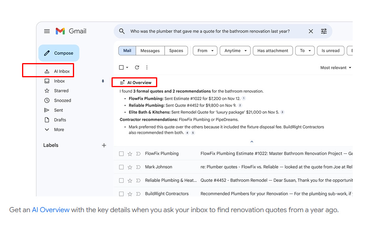385x235 pixels.
Task: Open the select-all dropdown arrow
Action: pyautogui.click(x=127, y=67)
